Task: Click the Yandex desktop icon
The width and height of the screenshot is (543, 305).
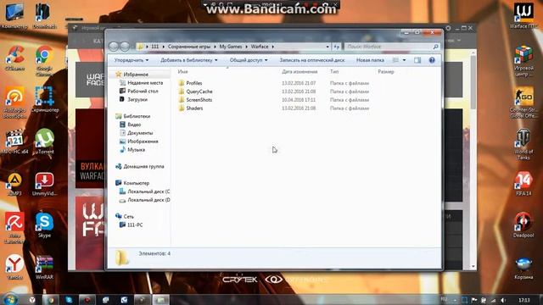Action: pos(14,268)
